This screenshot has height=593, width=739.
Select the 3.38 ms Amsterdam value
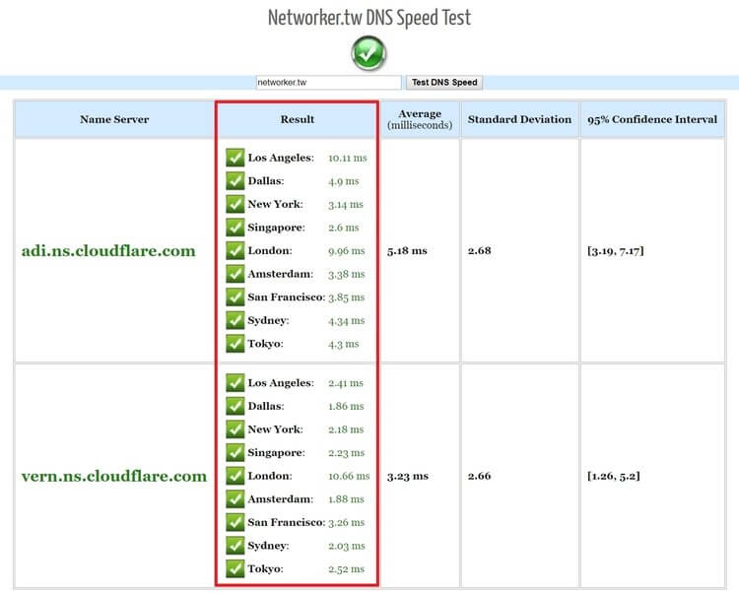(347, 274)
